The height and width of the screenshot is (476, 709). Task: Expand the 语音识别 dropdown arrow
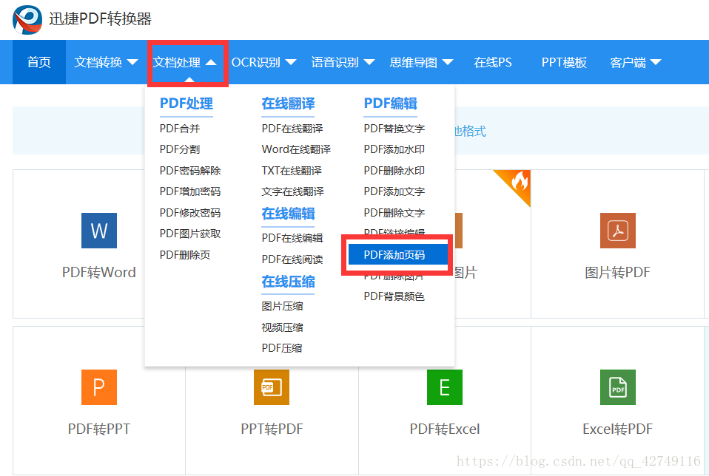pyautogui.click(x=369, y=62)
